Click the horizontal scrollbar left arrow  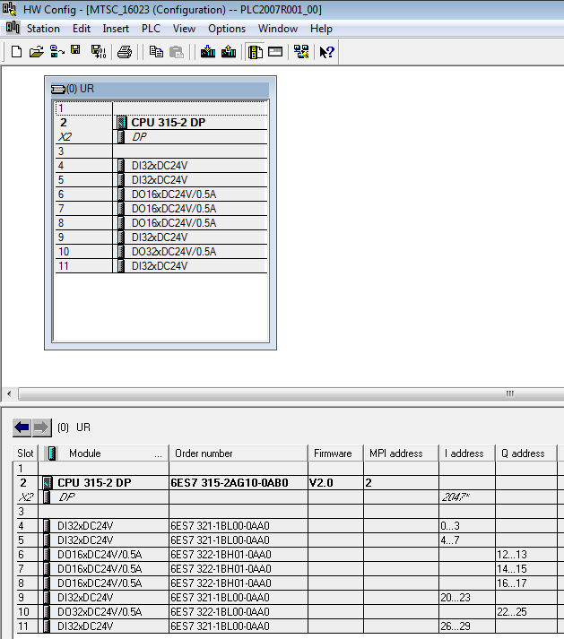pos(8,393)
